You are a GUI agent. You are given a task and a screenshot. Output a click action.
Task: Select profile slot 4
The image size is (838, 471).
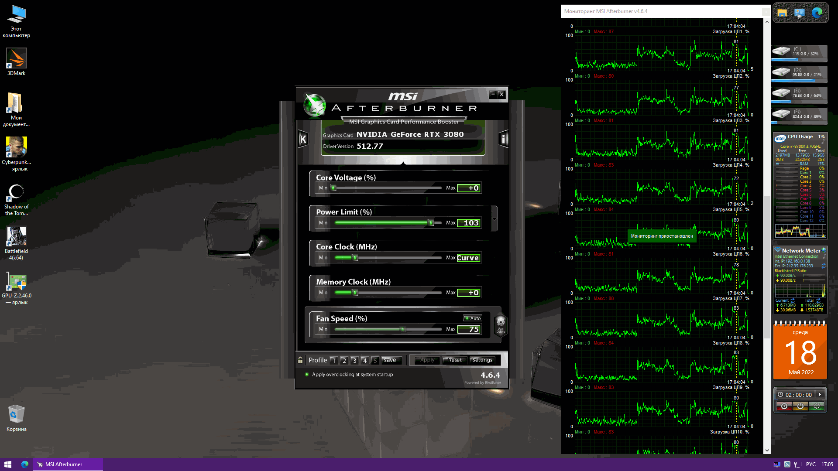(x=365, y=360)
